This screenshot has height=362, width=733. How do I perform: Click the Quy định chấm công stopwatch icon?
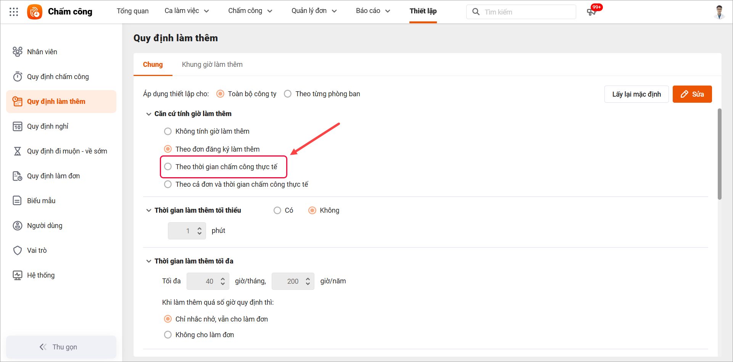[x=18, y=76]
